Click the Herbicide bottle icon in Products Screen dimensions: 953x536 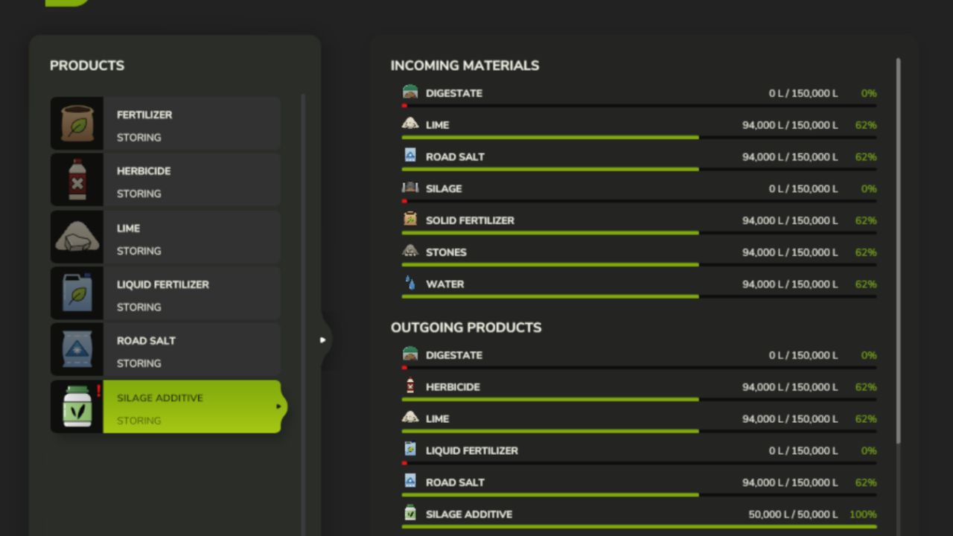pyautogui.click(x=77, y=179)
